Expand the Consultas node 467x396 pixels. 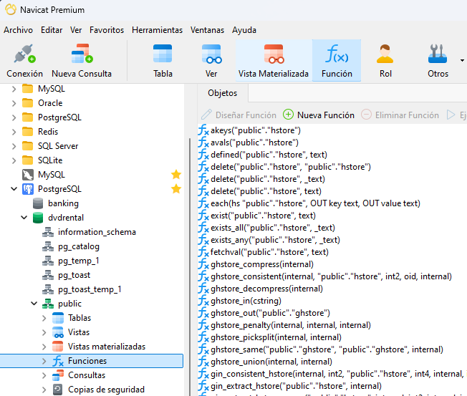click(x=44, y=375)
